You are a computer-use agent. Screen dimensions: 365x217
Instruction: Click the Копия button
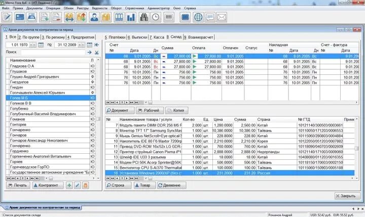tap(177, 110)
